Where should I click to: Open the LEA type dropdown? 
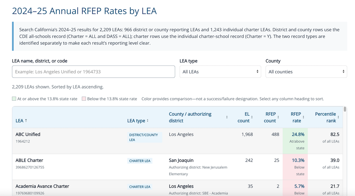(220, 72)
